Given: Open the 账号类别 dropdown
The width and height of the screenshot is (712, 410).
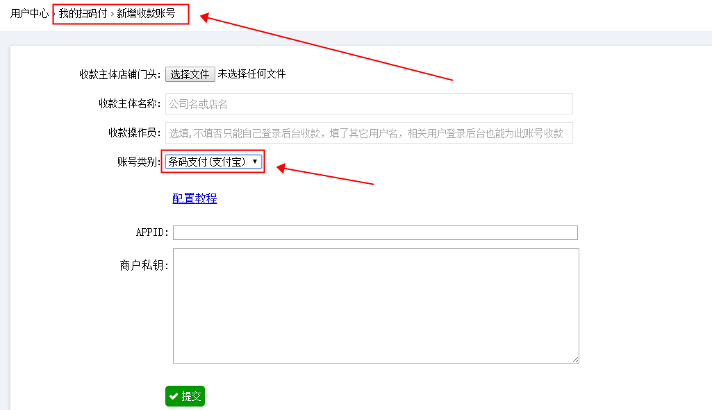Looking at the screenshot, I should pyautogui.click(x=213, y=162).
